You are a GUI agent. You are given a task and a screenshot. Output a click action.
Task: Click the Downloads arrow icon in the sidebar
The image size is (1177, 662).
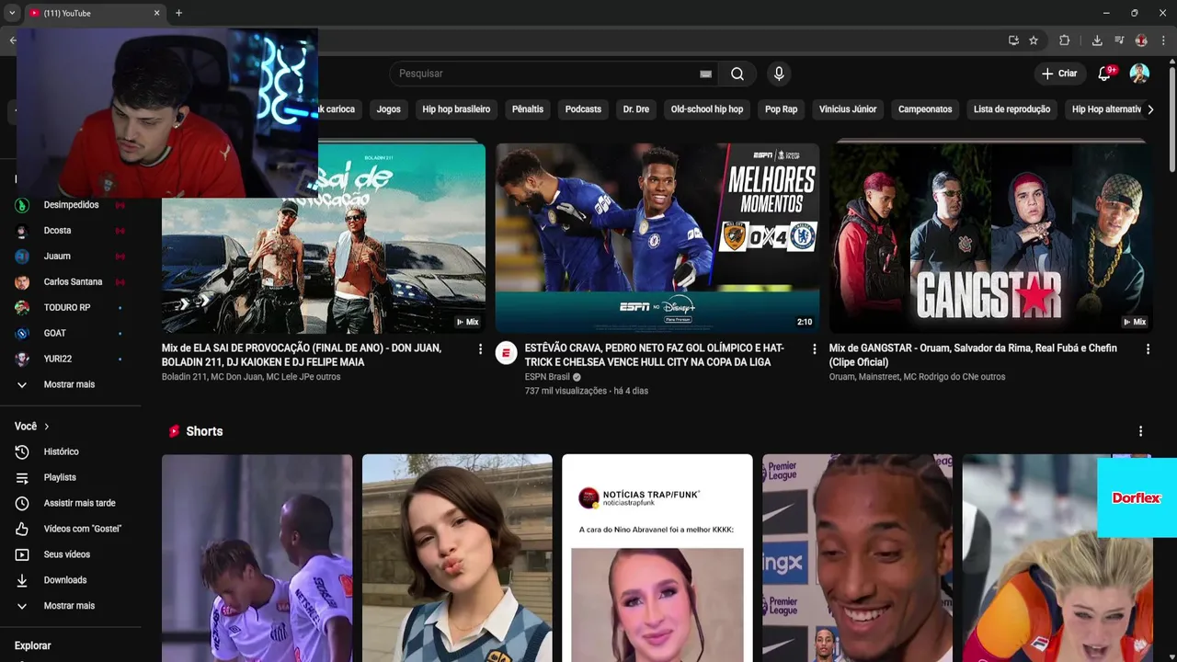click(22, 580)
